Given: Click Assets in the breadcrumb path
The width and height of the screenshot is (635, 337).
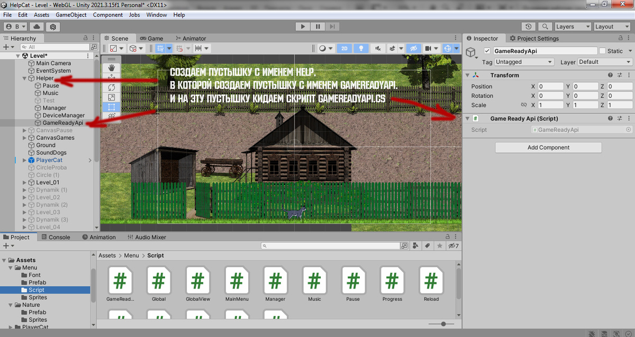Looking at the screenshot, I should [x=107, y=256].
